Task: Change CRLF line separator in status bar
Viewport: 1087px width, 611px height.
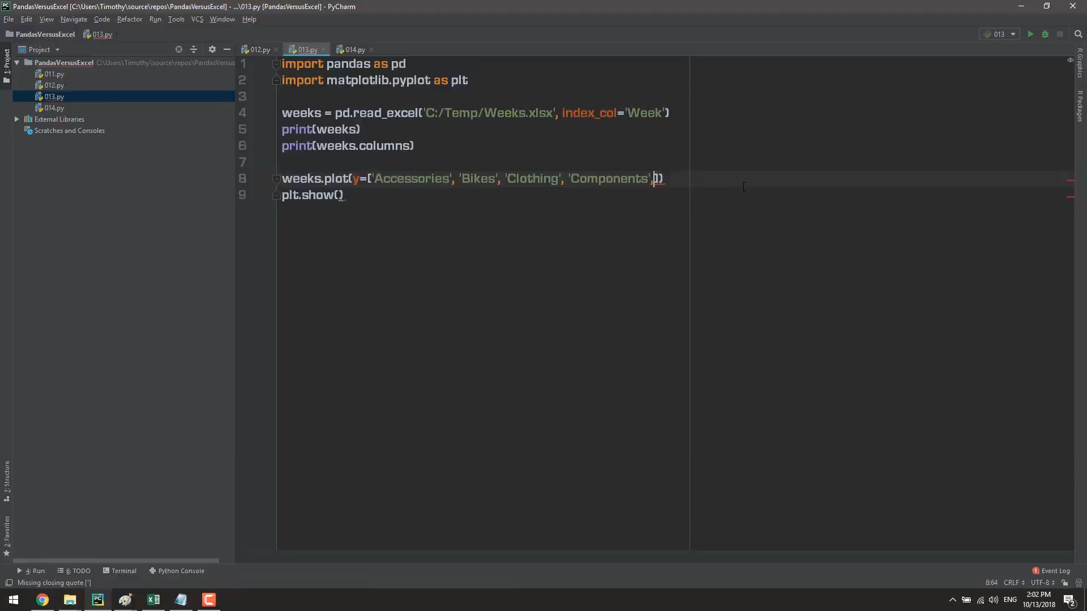Action: [1014, 583]
